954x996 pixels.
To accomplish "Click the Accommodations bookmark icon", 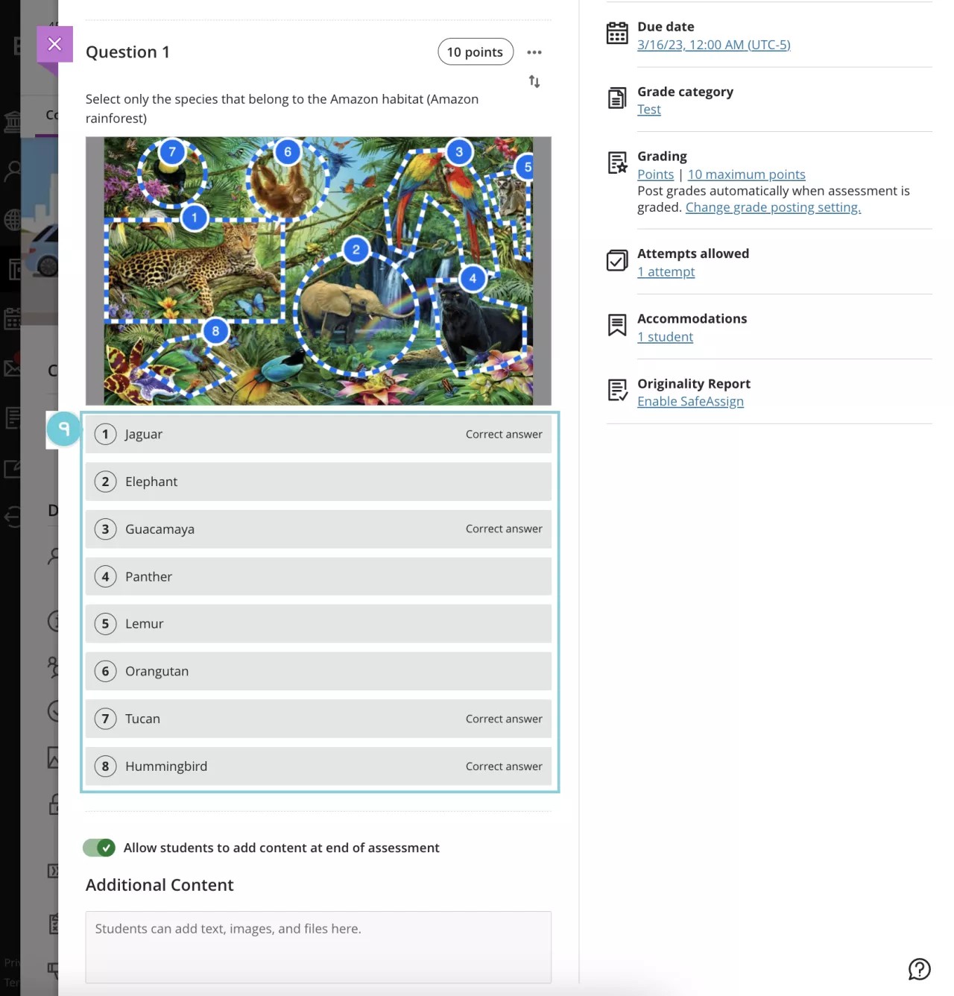I will pos(617,325).
